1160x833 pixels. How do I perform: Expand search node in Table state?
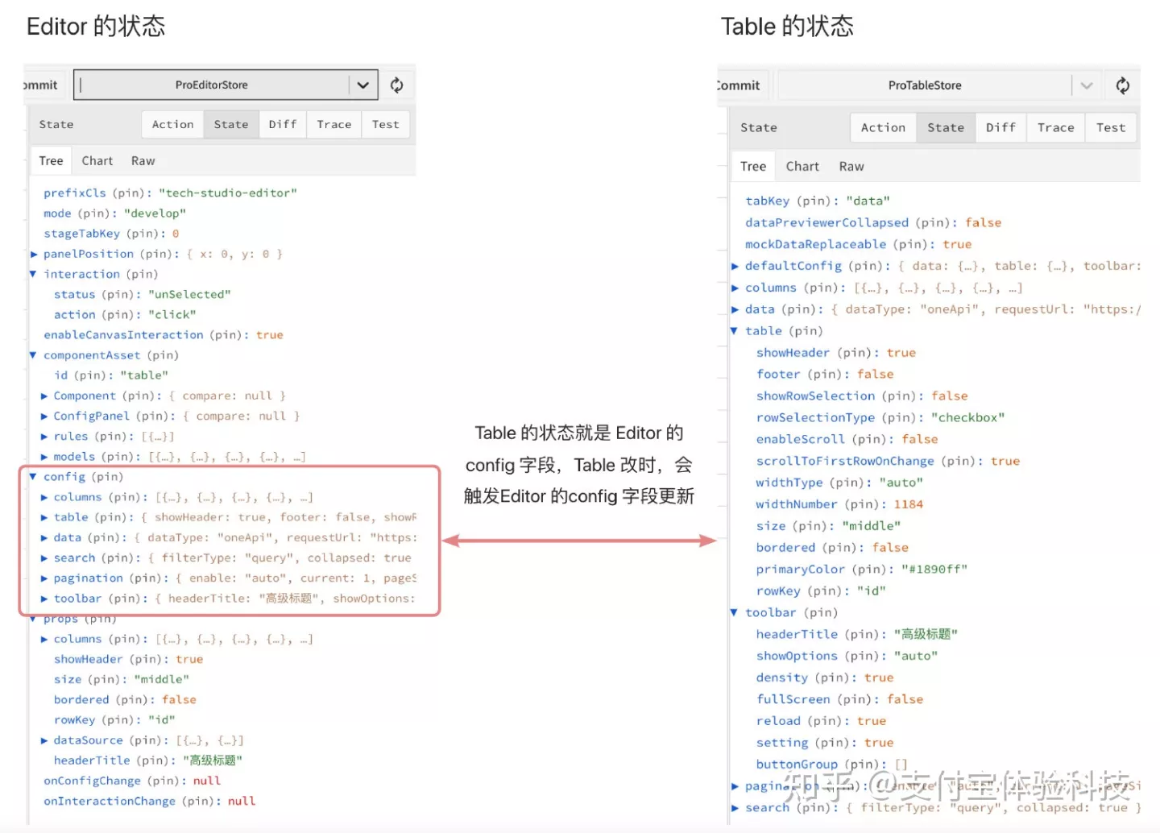(x=735, y=808)
